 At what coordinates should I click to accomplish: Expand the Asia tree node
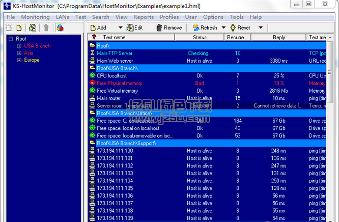click(19, 53)
